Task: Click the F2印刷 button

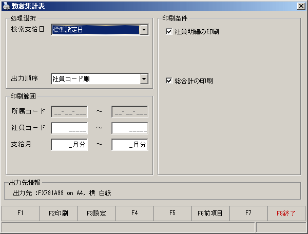Action: (x=59, y=213)
